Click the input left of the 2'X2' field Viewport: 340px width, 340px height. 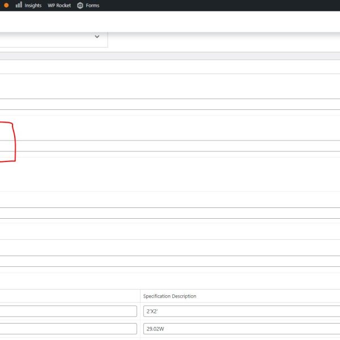68,311
